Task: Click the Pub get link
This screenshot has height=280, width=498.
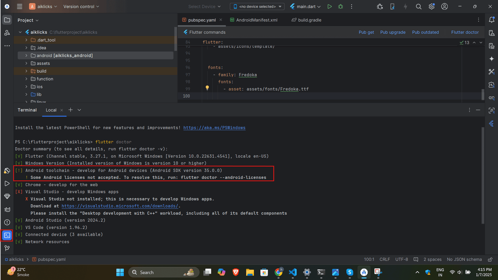Action: (366, 32)
